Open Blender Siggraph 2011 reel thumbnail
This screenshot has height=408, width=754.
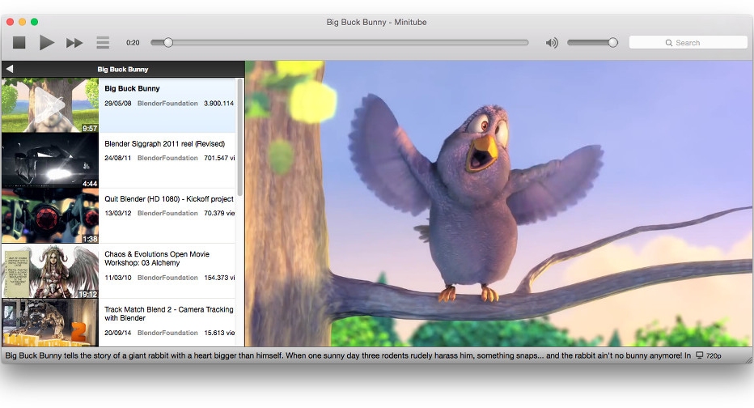(x=50, y=161)
